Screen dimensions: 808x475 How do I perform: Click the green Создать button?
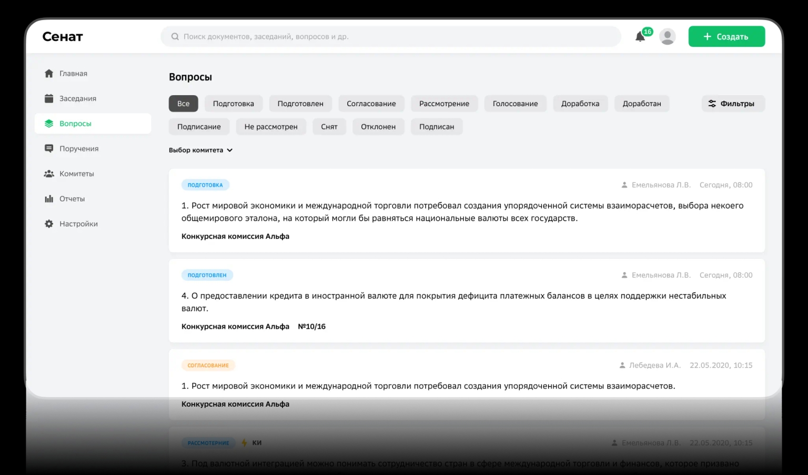(x=726, y=36)
